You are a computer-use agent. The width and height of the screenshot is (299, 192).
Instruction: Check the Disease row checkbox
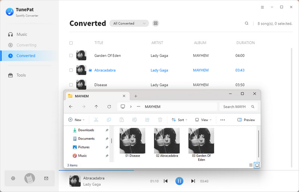coord(71,85)
